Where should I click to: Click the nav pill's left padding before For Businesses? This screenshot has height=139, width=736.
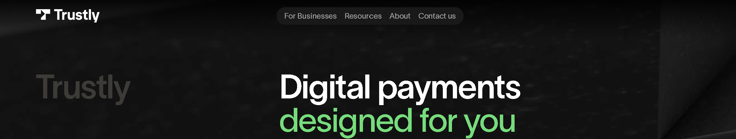click(280, 16)
